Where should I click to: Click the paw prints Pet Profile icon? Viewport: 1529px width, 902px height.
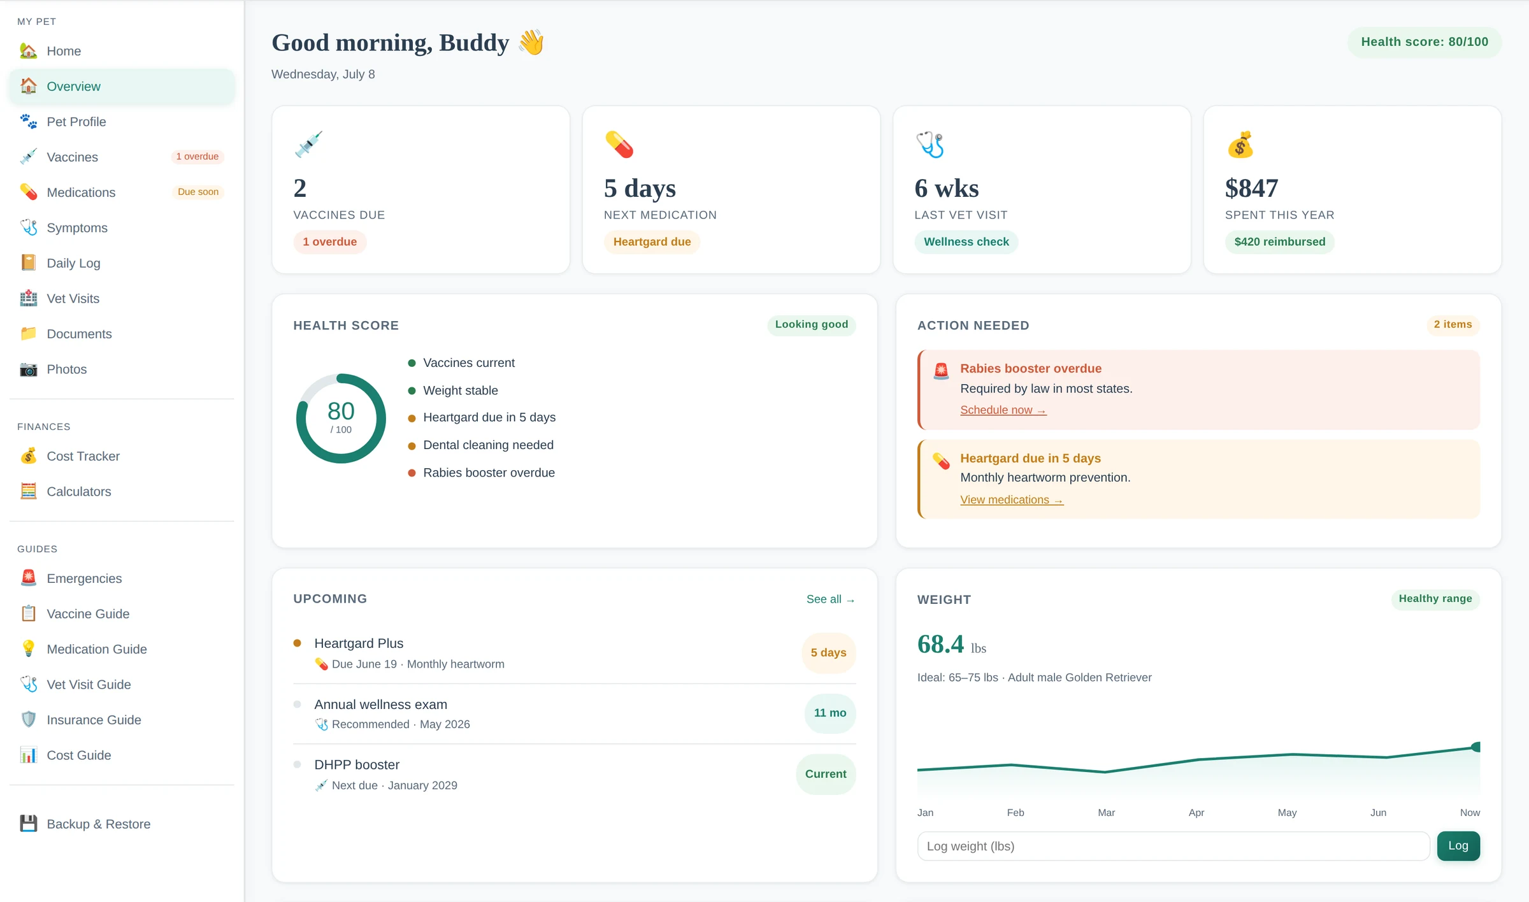pyautogui.click(x=28, y=122)
